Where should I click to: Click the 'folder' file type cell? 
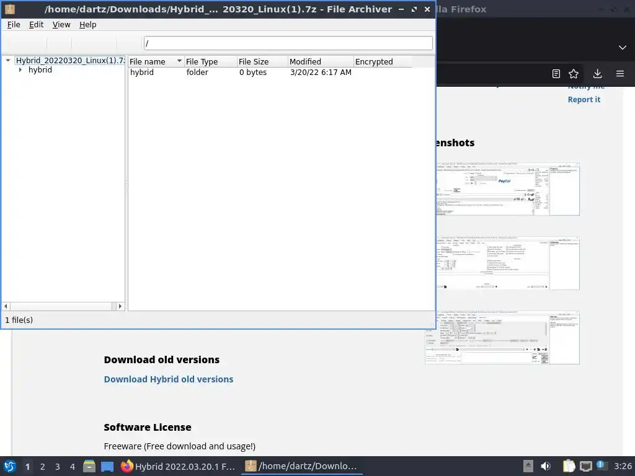pos(197,73)
